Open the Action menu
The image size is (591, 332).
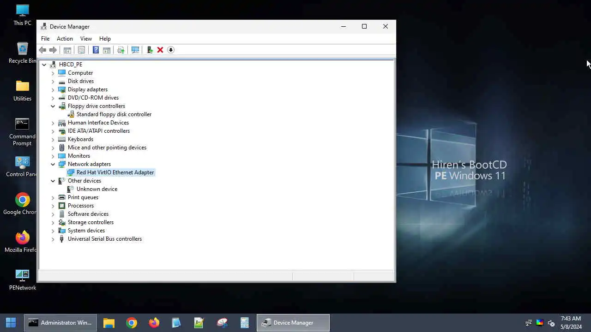click(x=65, y=39)
